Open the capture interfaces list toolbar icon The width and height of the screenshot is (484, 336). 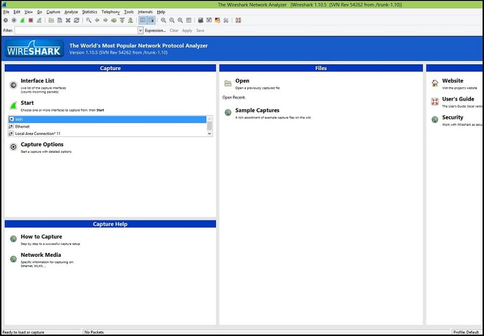pos(5,20)
